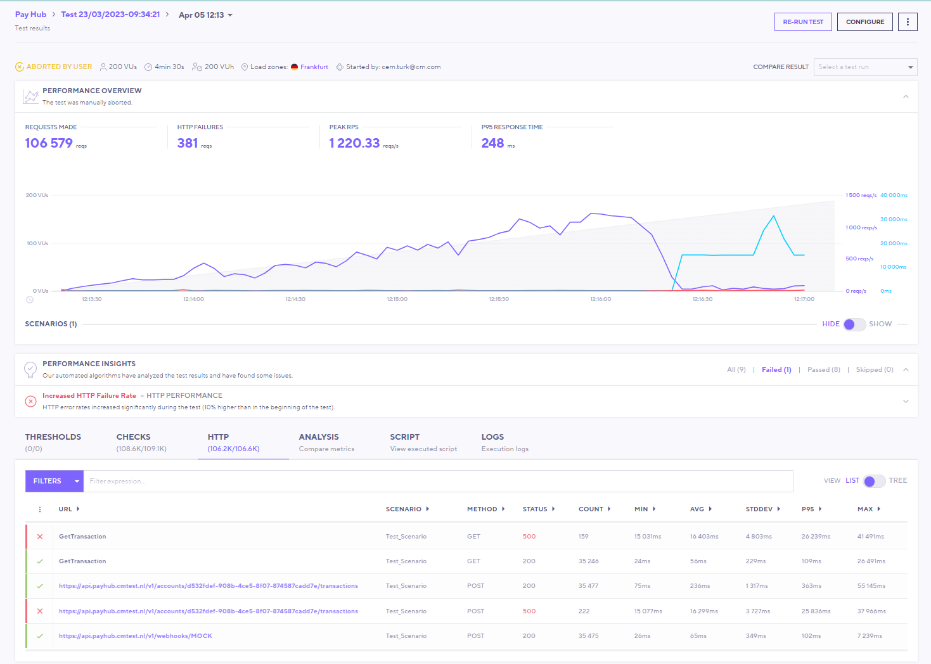Show All (9) insights
This screenshot has width=931, height=664.
pos(736,370)
